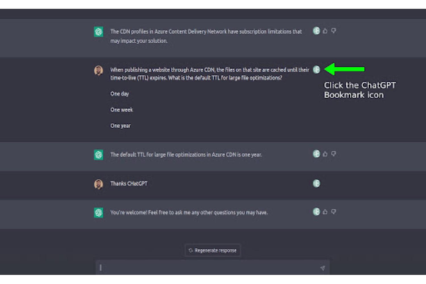The height and width of the screenshot is (284, 426).
Task: Click the 'One year' answer option text
Action: (x=120, y=126)
